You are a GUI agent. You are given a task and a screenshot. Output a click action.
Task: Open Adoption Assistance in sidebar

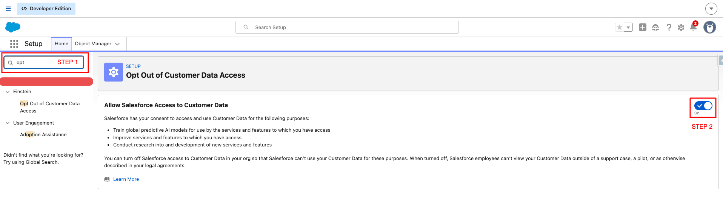(43, 135)
